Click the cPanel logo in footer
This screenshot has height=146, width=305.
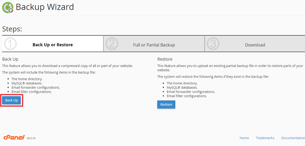pos(14,137)
